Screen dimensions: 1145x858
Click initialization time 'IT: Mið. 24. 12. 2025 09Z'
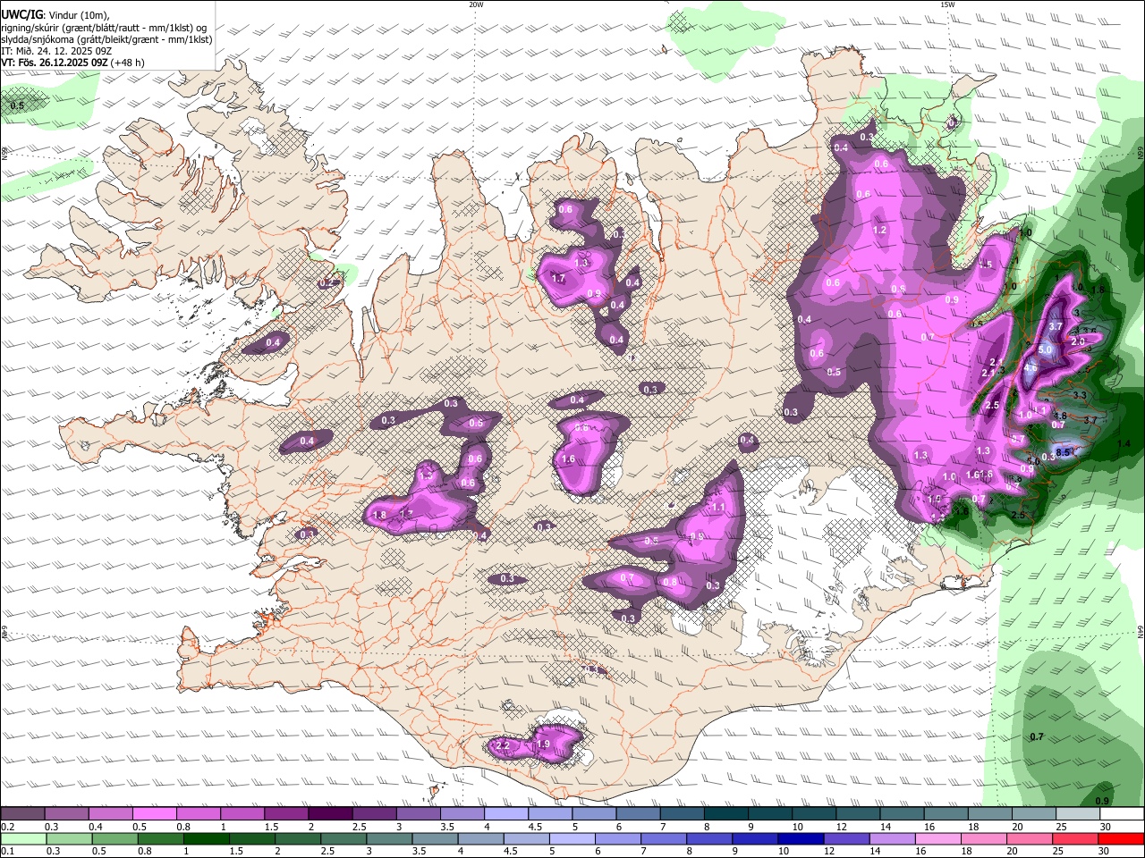click(x=56, y=51)
